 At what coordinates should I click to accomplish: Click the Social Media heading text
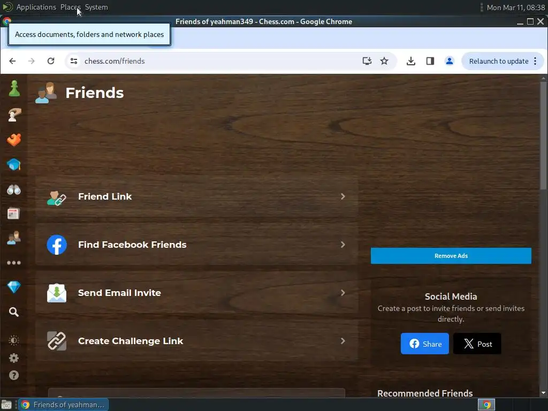point(451,296)
